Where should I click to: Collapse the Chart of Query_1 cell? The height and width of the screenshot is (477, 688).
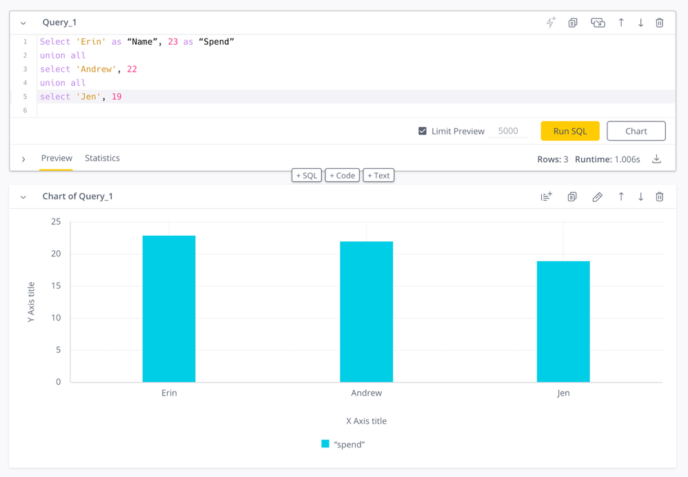[23, 197]
